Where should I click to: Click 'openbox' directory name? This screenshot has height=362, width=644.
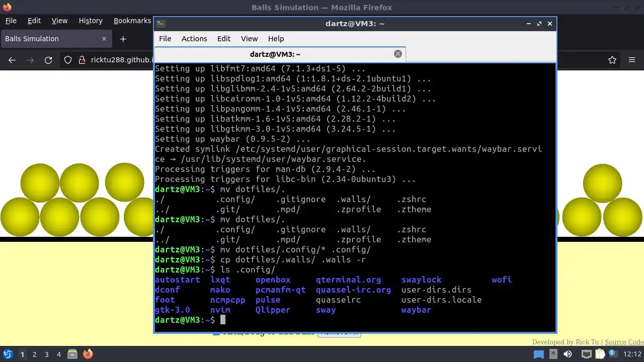pos(273,280)
